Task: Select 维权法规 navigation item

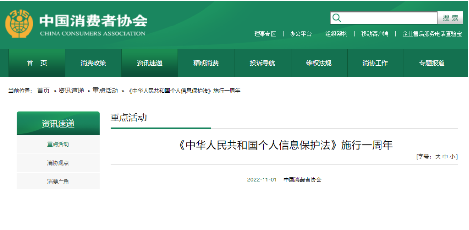Action: coord(319,63)
